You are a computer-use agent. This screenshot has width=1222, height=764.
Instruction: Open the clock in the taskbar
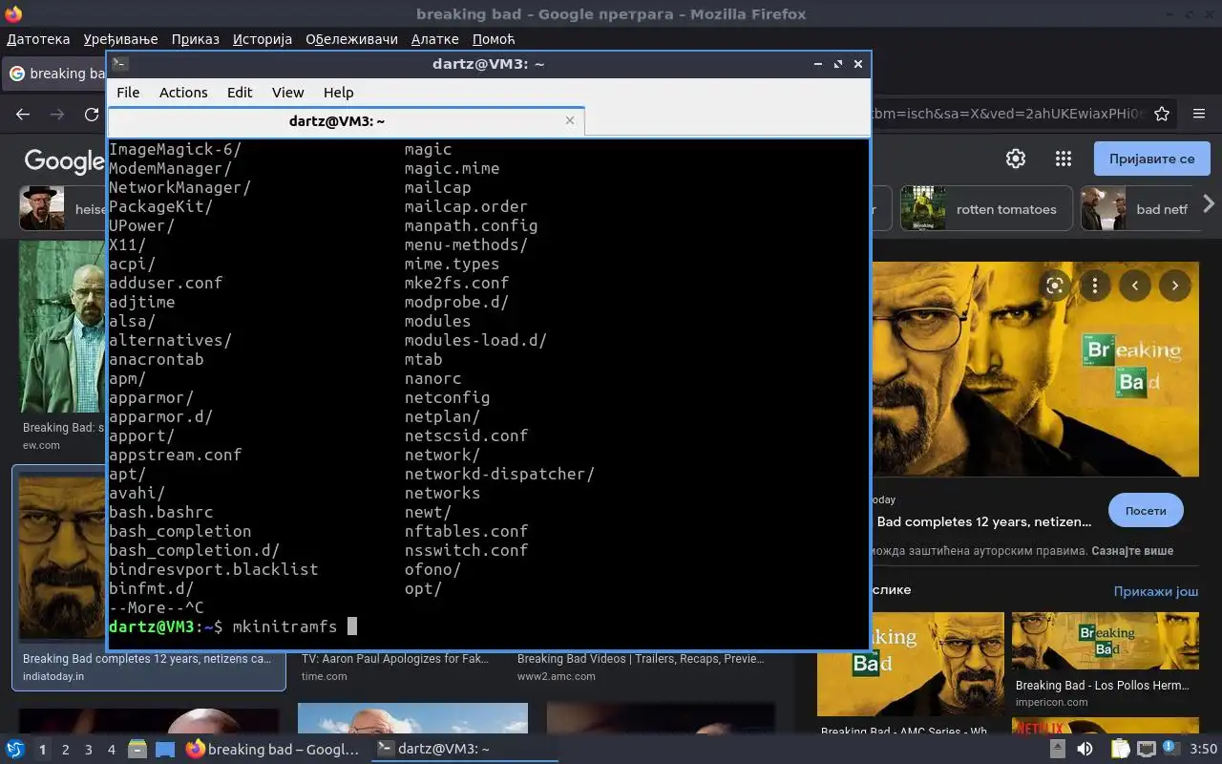(1204, 749)
